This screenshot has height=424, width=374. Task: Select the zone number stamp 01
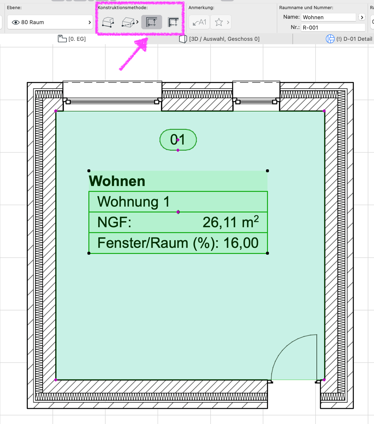(178, 140)
